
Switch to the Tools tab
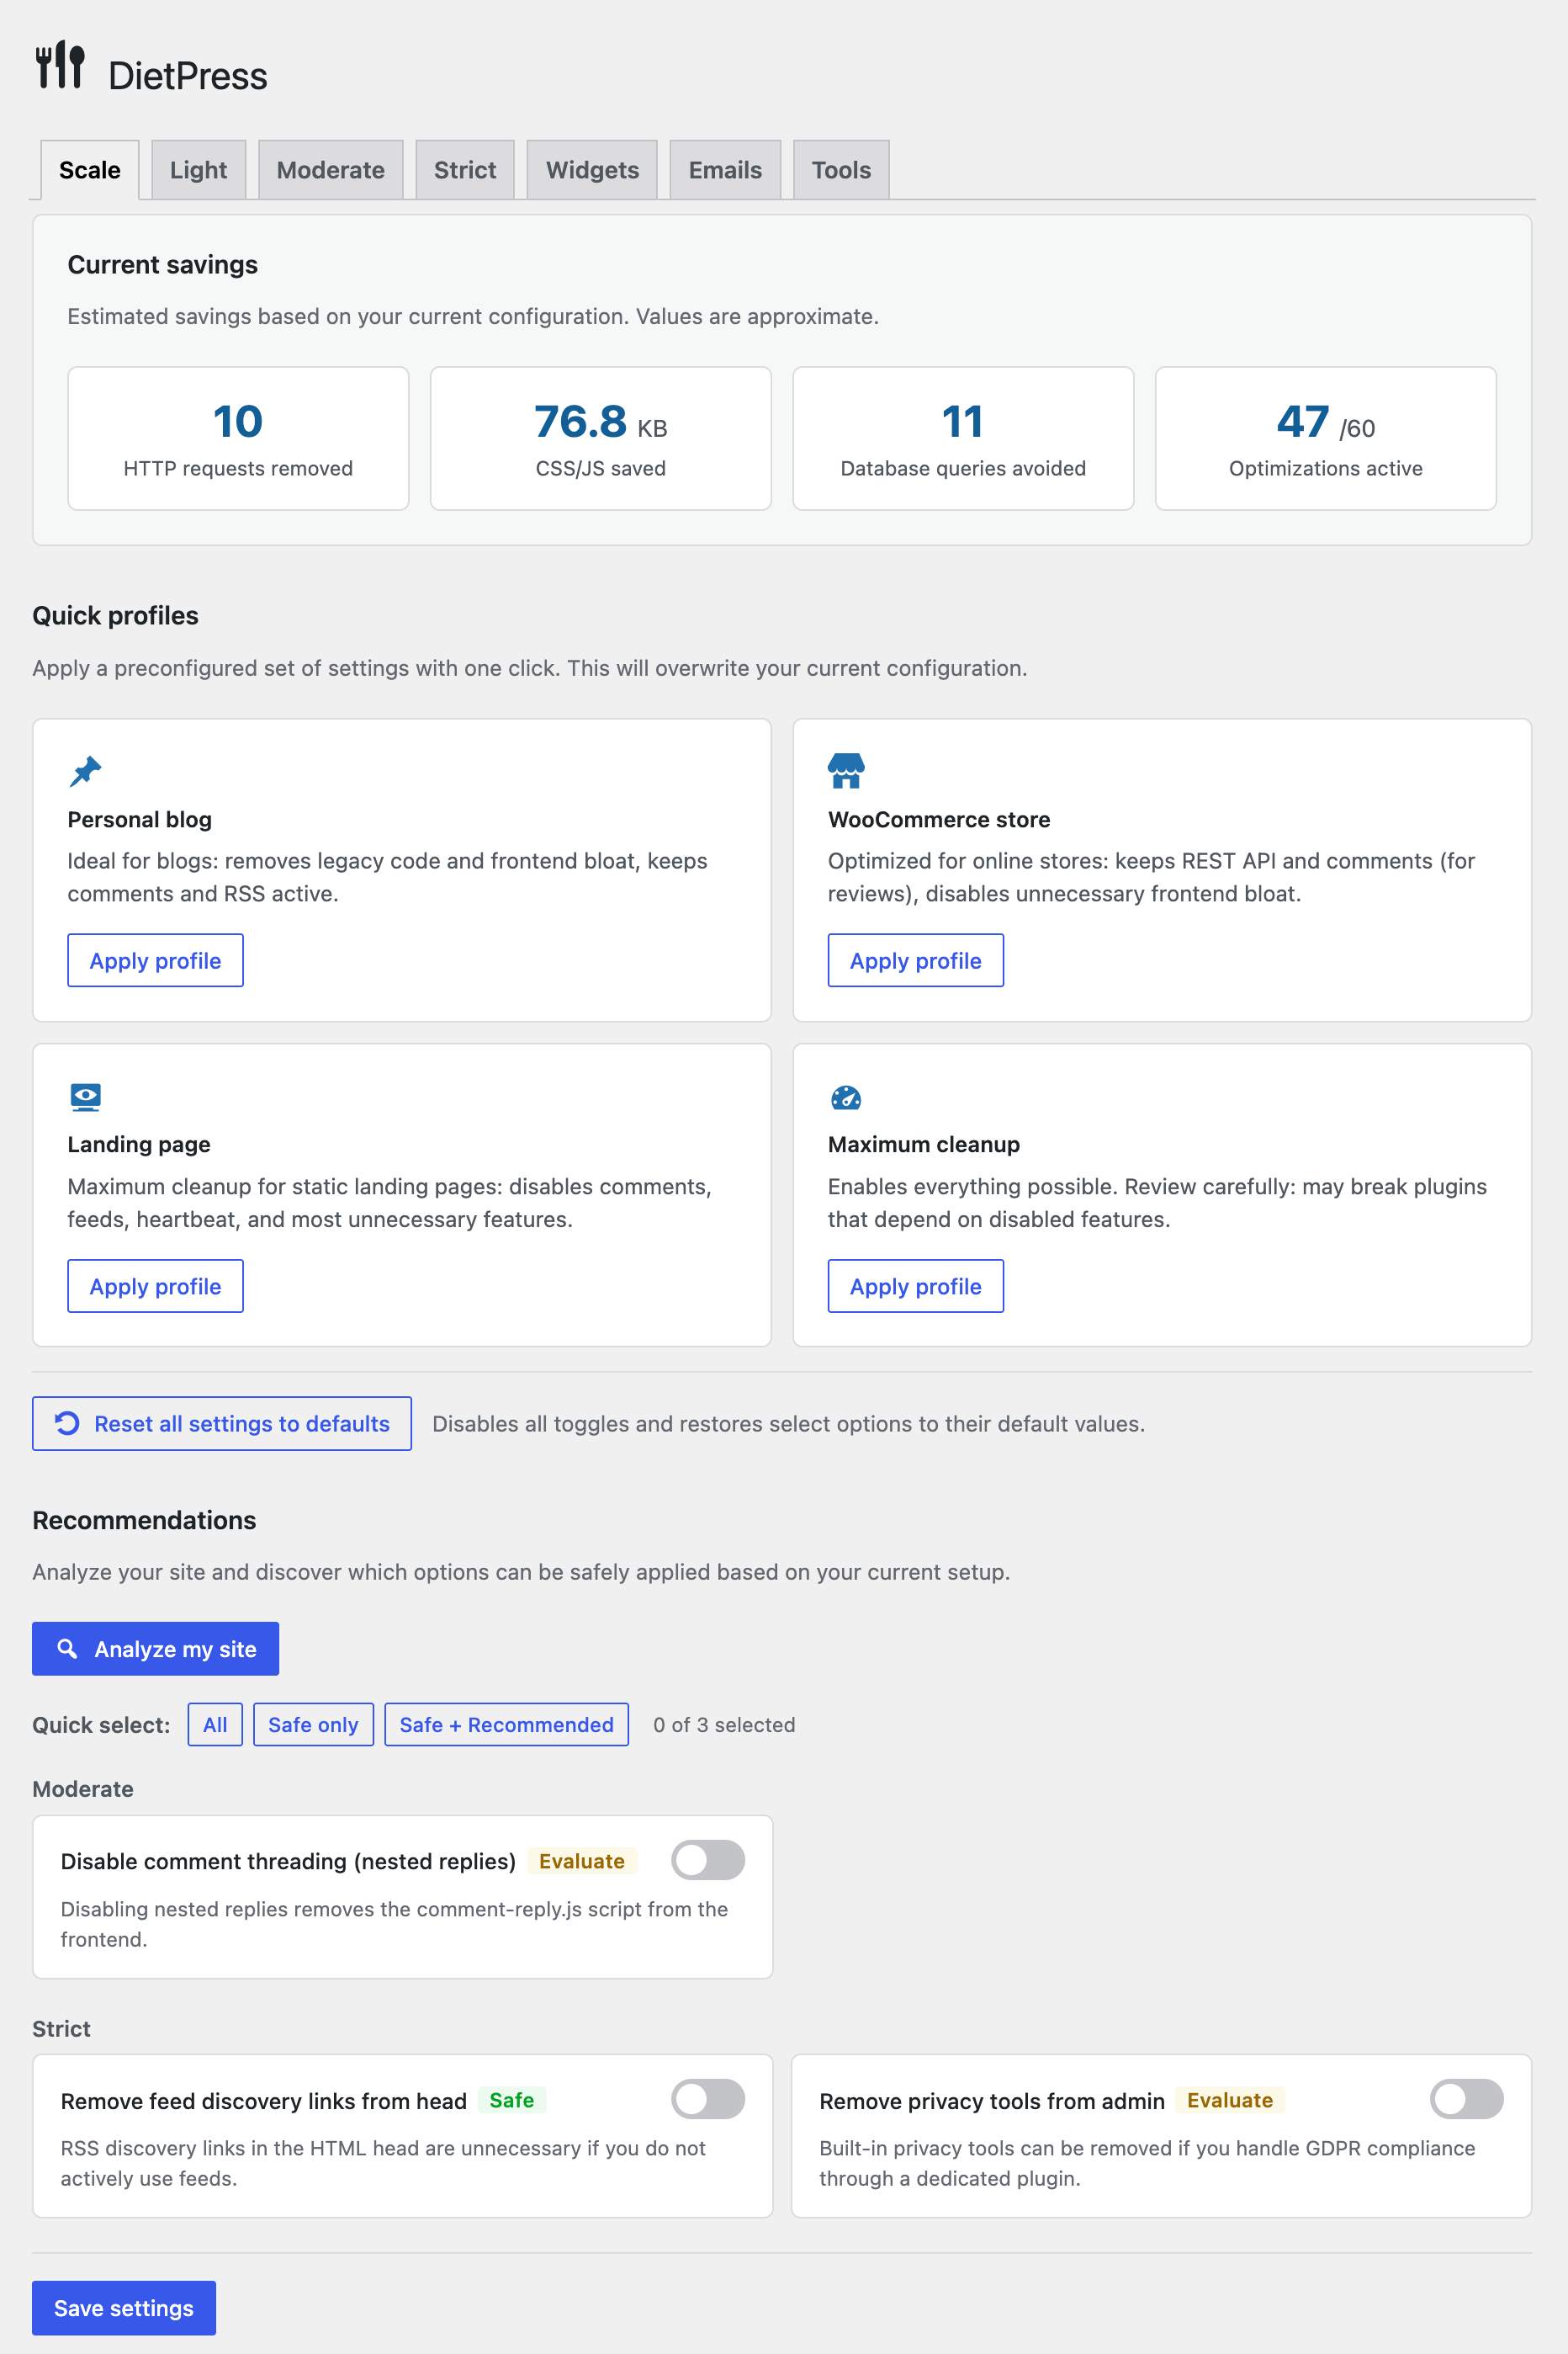click(841, 170)
